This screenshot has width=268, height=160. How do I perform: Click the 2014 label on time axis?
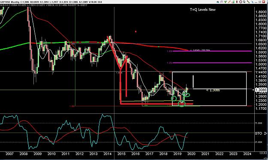coord(108,154)
